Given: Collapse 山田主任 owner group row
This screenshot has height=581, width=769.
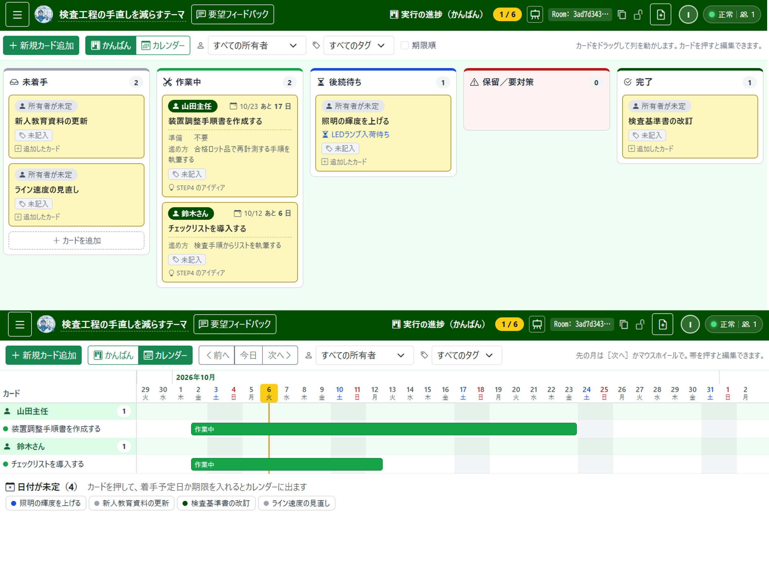Looking at the screenshot, I should [68, 411].
